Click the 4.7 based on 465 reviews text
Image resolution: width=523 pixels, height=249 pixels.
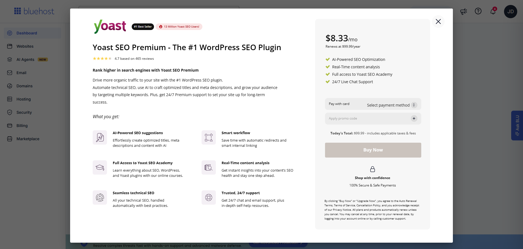point(134,59)
